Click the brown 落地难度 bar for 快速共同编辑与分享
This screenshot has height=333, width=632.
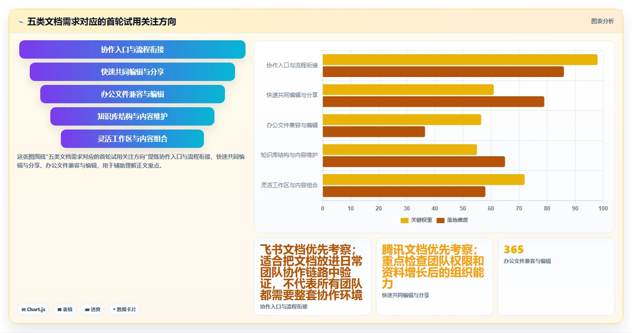point(433,102)
